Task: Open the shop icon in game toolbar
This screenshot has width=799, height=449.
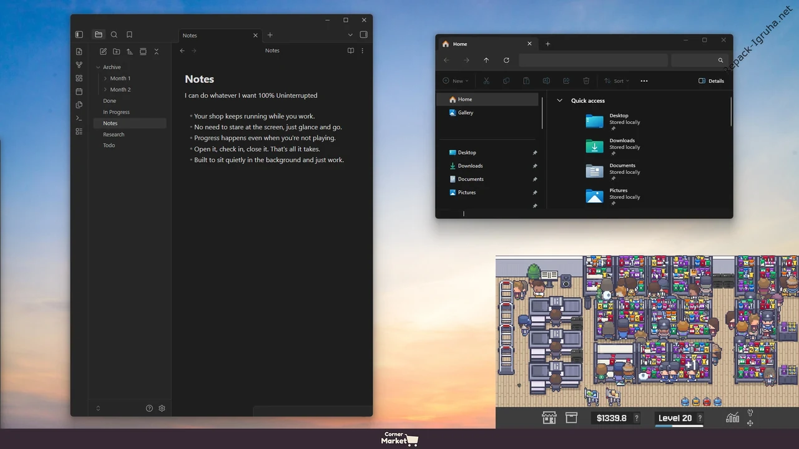Action: (x=549, y=418)
